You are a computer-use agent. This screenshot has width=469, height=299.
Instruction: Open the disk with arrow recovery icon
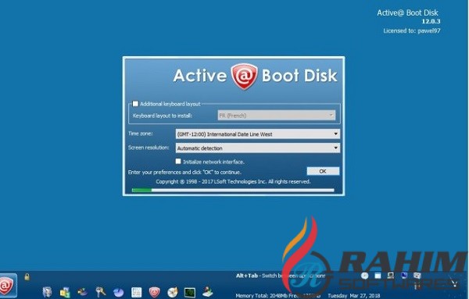pyautogui.click(x=83, y=291)
